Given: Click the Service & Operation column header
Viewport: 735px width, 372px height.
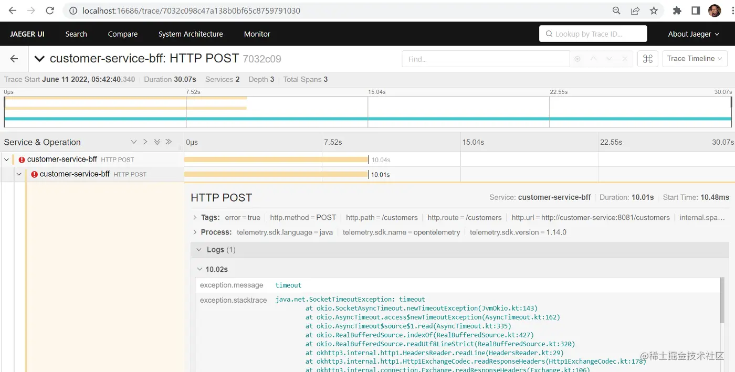Looking at the screenshot, I should [x=42, y=142].
